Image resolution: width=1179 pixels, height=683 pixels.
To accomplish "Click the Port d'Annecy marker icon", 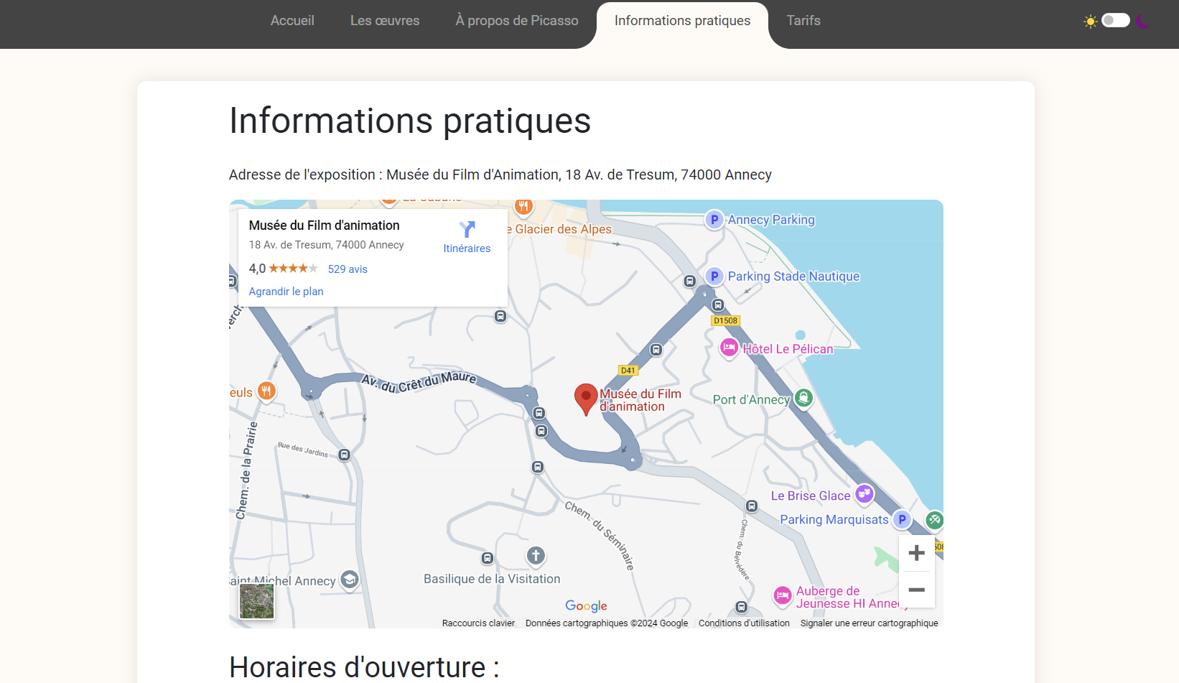I will [x=803, y=397].
